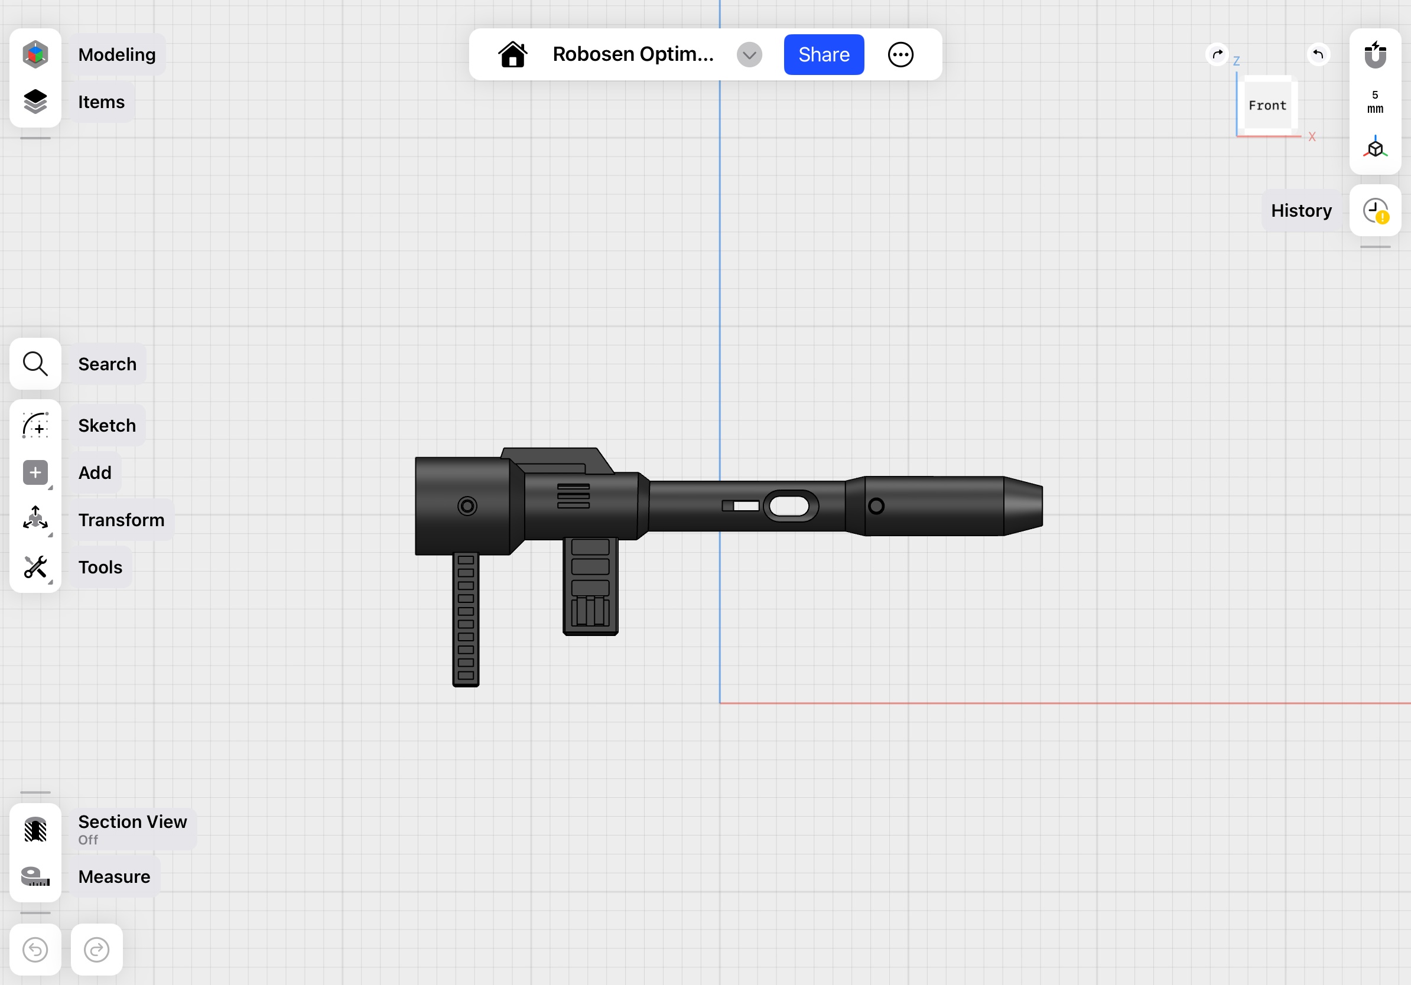Click the redo arrow button
Screen dimensions: 1411x985
pos(96,950)
